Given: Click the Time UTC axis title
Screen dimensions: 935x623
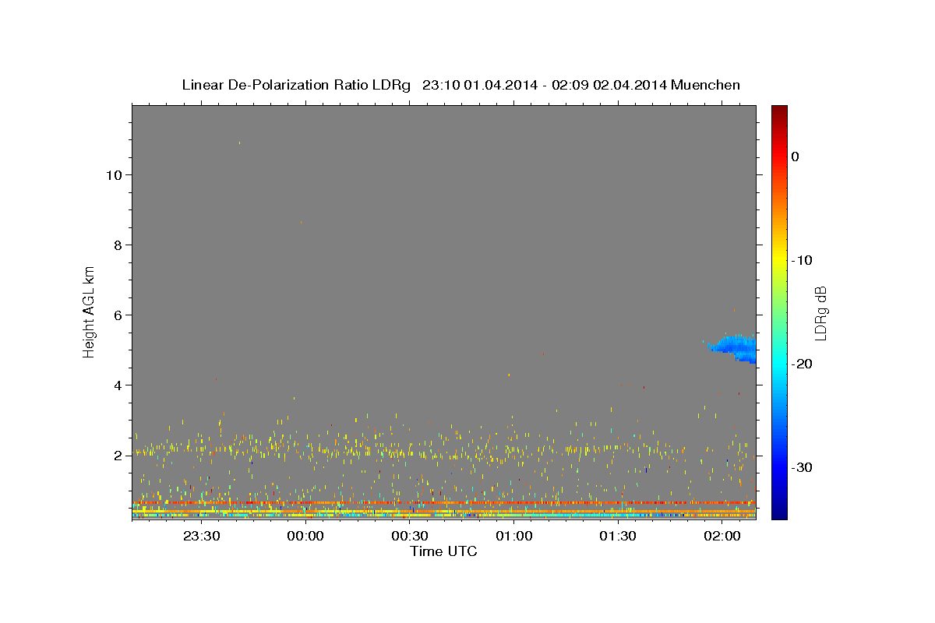Looking at the screenshot, I should point(443,551).
